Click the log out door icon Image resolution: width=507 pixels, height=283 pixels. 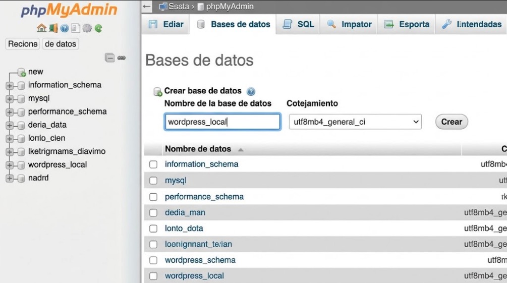pyautogui.click(x=53, y=28)
